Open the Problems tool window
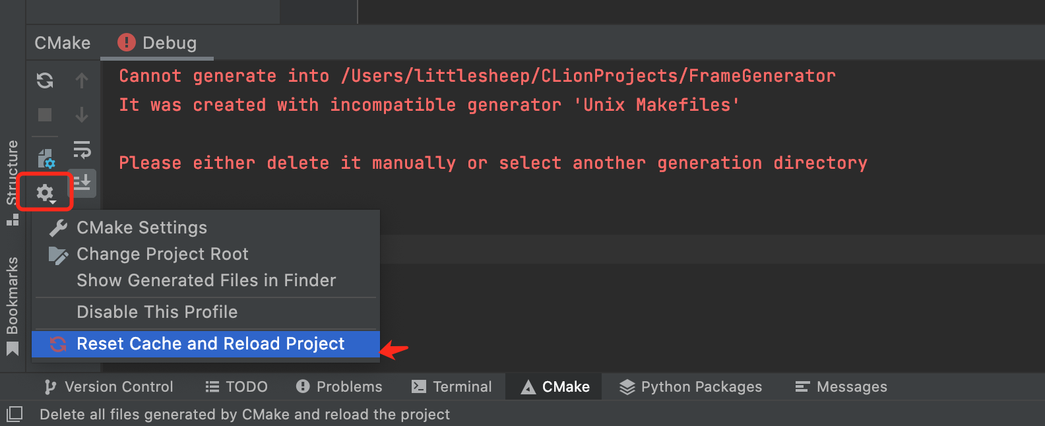This screenshot has height=426, width=1045. 338,386
